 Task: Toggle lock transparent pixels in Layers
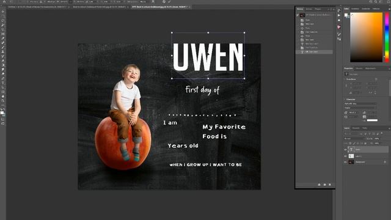[x=350, y=143]
